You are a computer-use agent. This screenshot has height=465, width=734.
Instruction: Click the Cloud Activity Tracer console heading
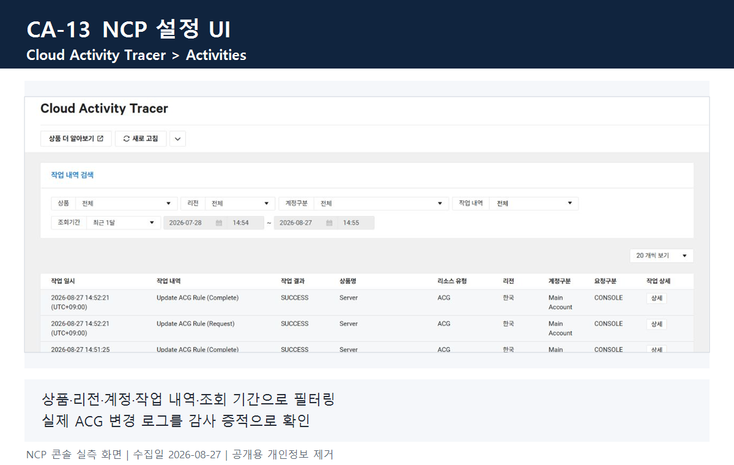(104, 108)
